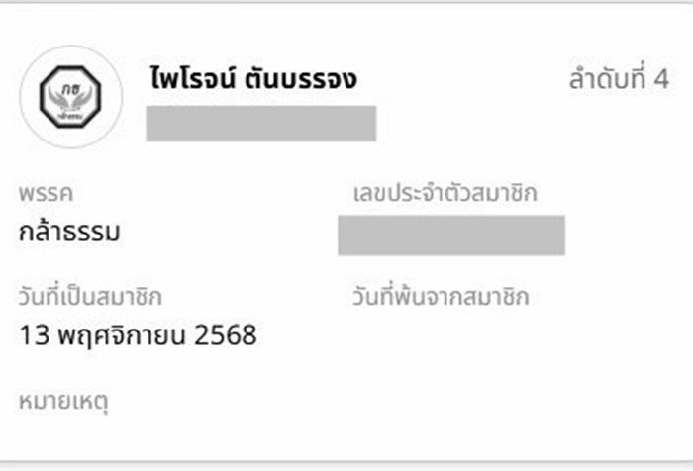Click the gray redacted bar below the name
The width and height of the screenshot is (693, 471).
point(260,123)
